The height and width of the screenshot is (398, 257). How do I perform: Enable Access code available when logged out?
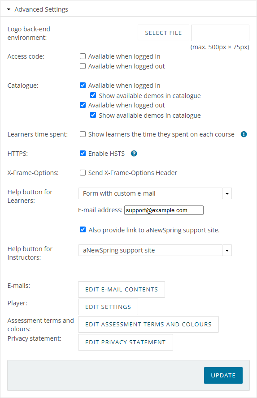[x=83, y=66]
